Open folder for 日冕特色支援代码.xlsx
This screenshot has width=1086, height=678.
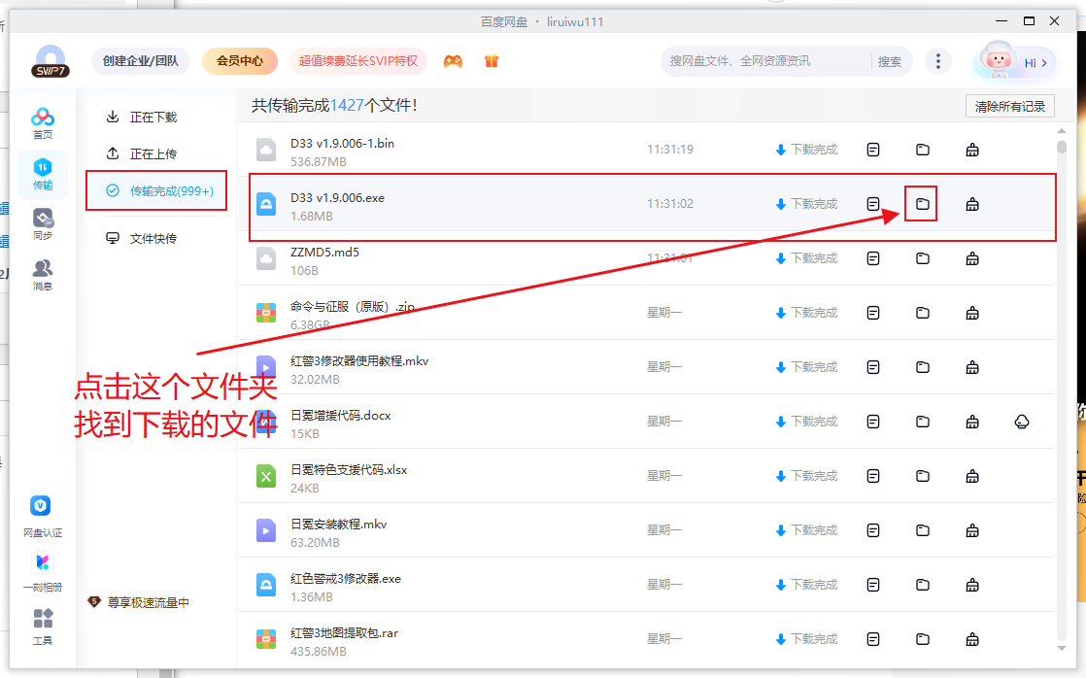point(922,476)
